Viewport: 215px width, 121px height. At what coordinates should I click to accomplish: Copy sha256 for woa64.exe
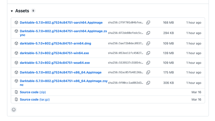(148, 63)
